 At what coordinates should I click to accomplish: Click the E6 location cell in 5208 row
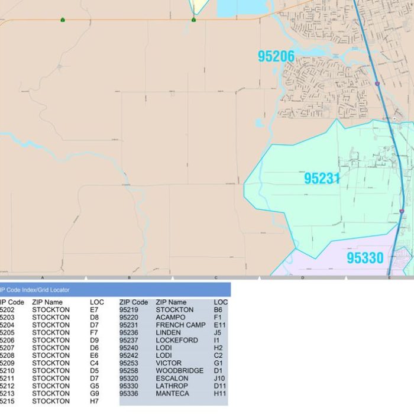[x=94, y=355]
